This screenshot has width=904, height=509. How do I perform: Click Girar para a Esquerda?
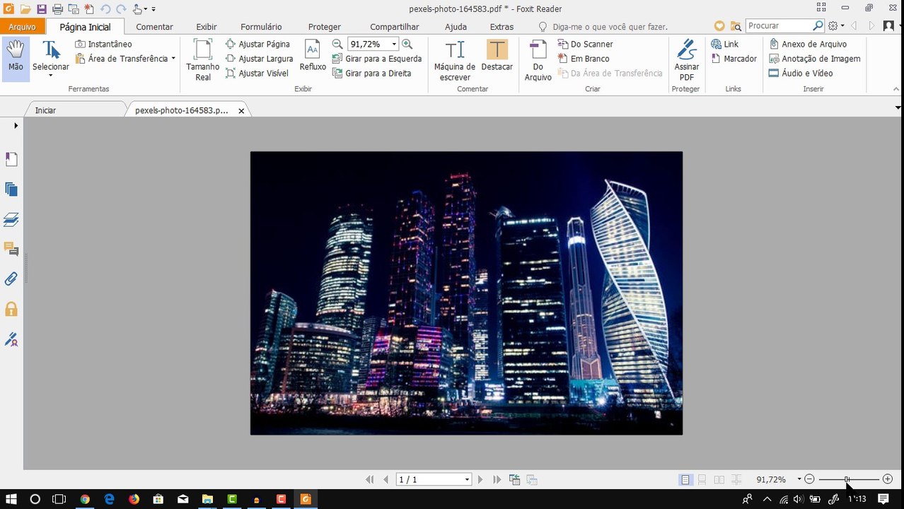[377, 59]
